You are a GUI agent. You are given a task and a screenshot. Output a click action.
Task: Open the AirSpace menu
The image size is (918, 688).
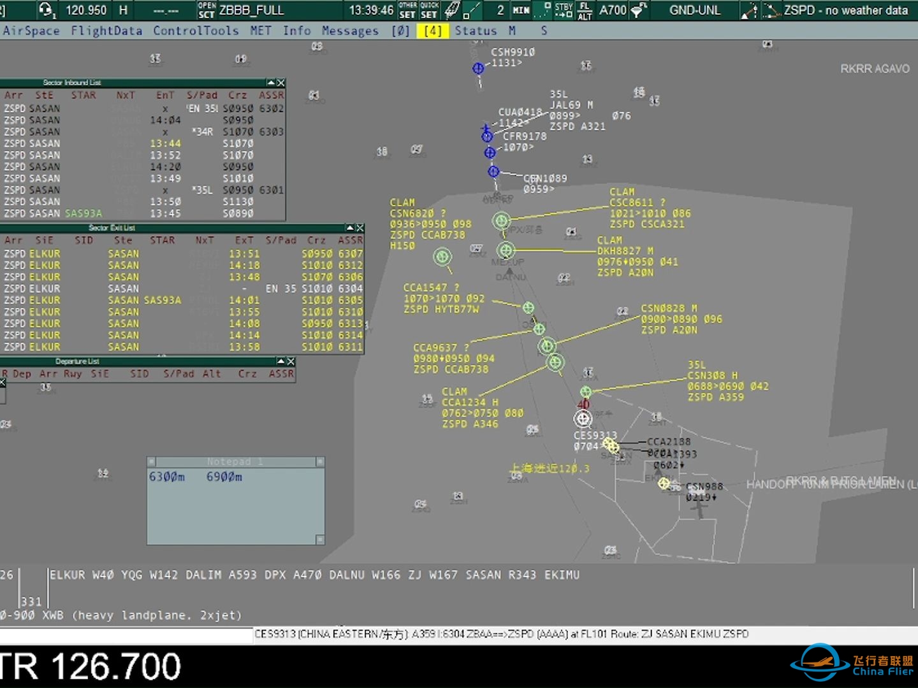(x=31, y=31)
